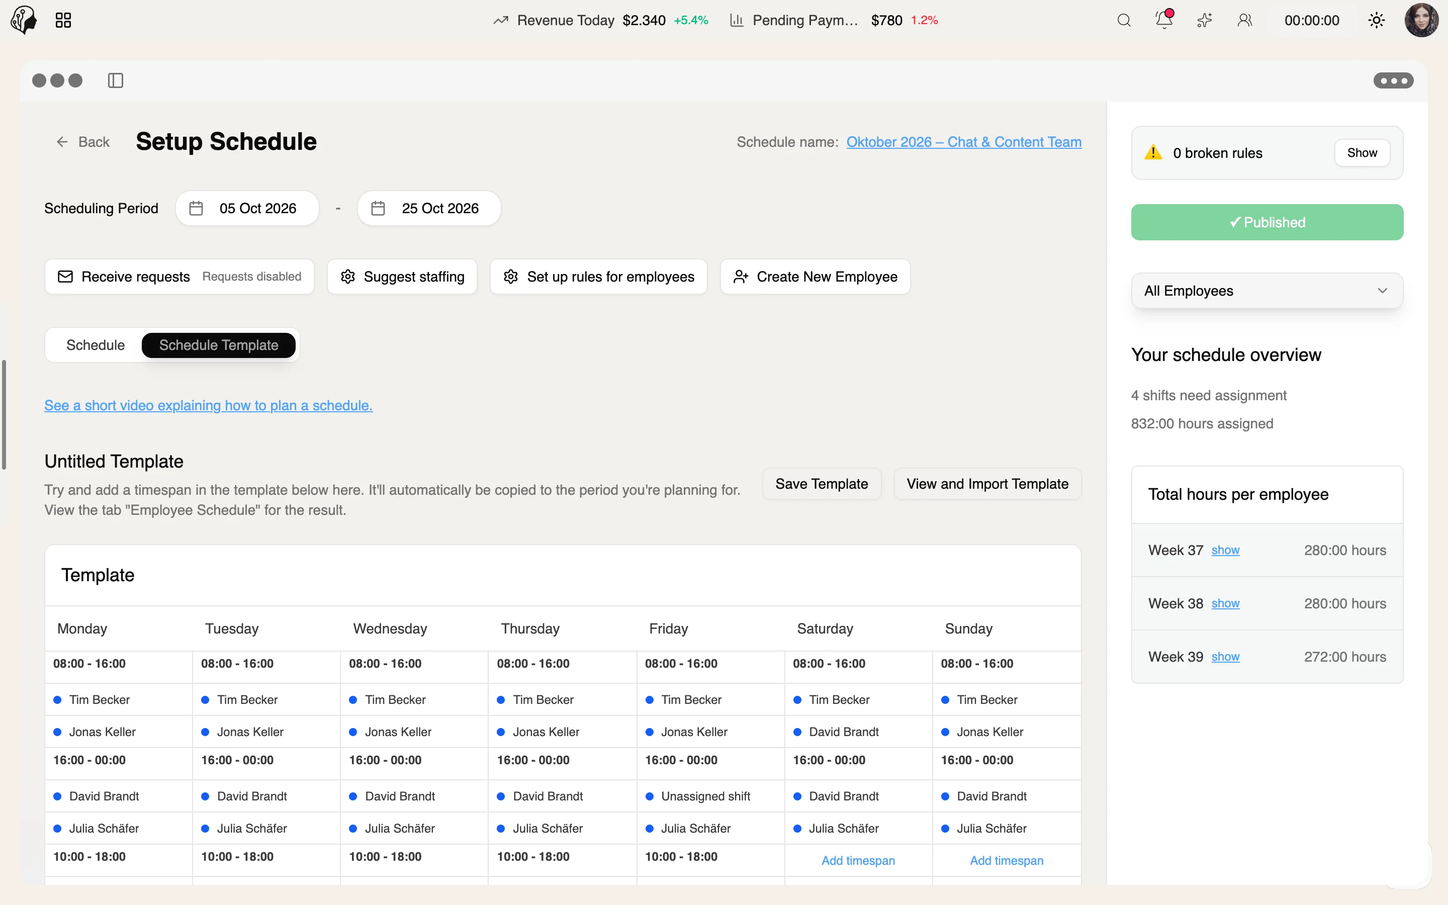Open Set up rules for employees
Screen dimensions: 1448x905
598,277
